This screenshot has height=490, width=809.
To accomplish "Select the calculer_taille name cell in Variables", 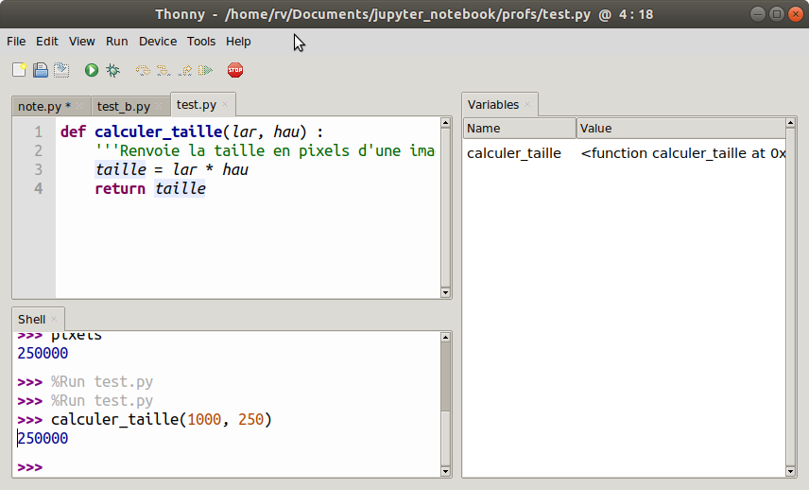I will click(514, 153).
